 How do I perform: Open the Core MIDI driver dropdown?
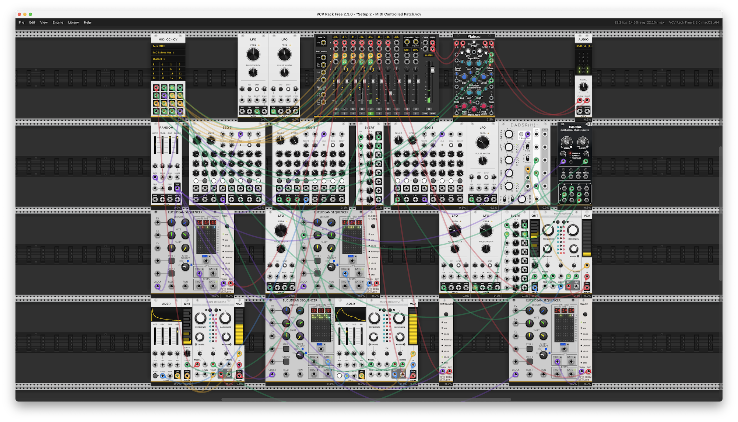158,46
